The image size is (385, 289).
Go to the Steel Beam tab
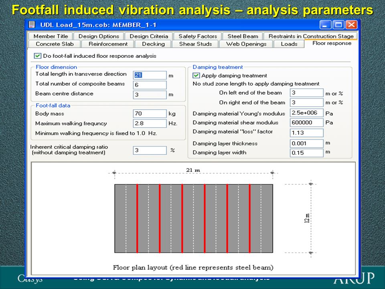click(243, 36)
